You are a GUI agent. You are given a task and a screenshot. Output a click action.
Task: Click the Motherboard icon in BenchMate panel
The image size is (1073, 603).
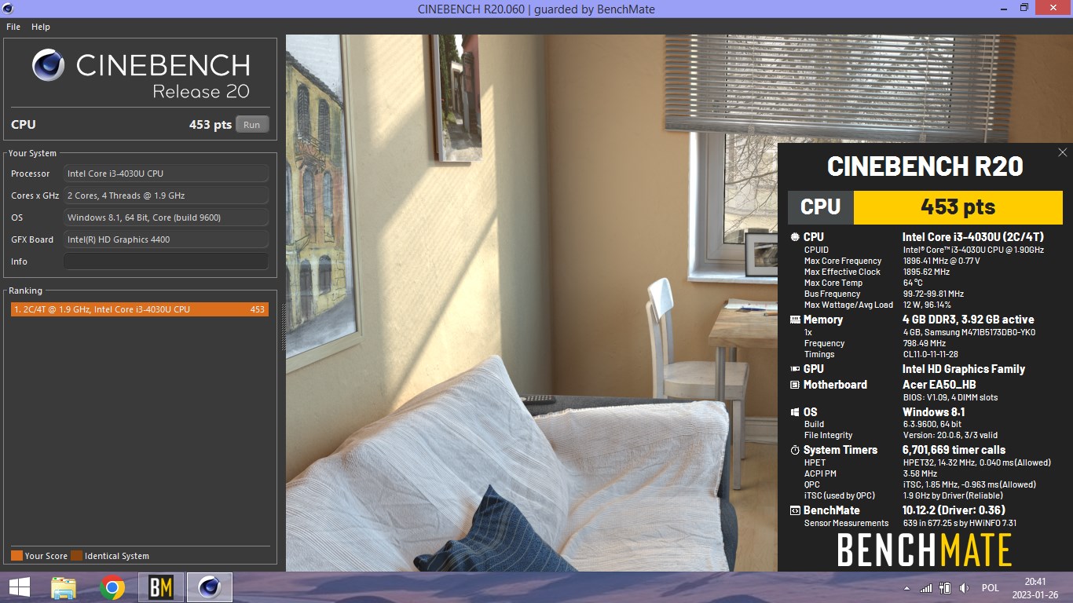tap(795, 385)
